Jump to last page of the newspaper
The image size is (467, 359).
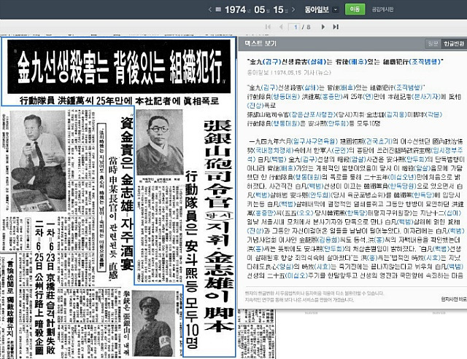click(336, 27)
